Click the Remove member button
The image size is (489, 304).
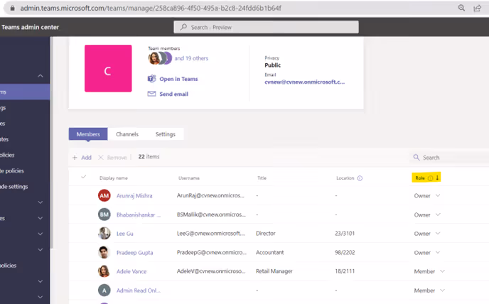pyautogui.click(x=112, y=158)
